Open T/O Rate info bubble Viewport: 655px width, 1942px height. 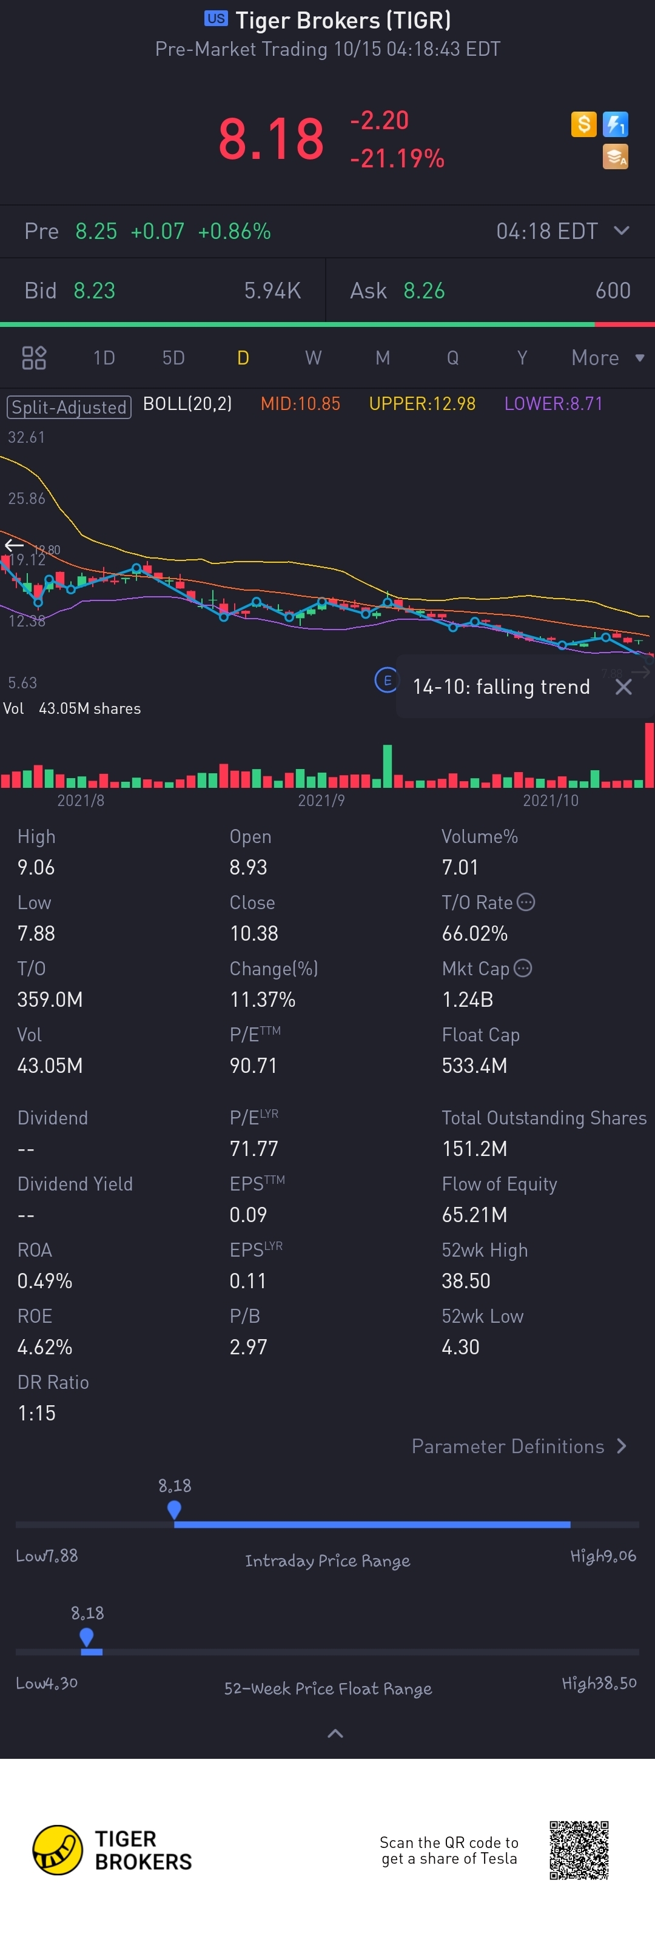(526, 902)
